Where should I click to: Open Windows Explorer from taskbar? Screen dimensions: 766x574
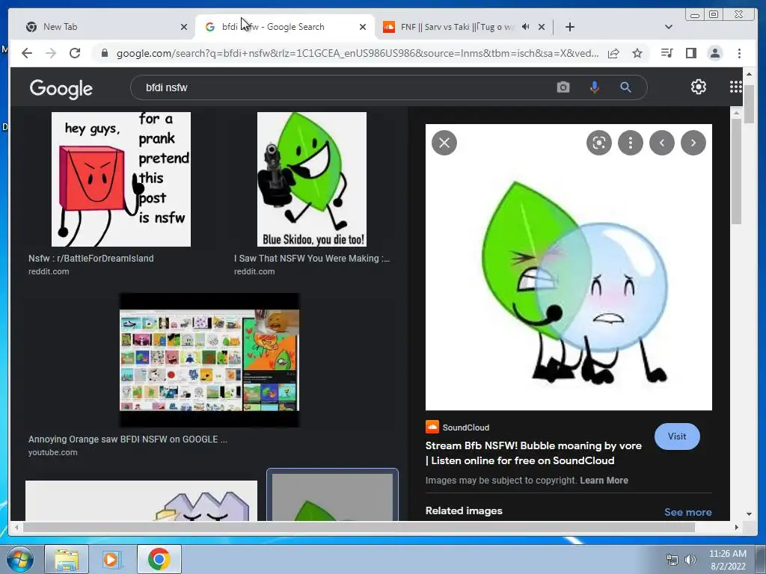click(x=67, y=559)
